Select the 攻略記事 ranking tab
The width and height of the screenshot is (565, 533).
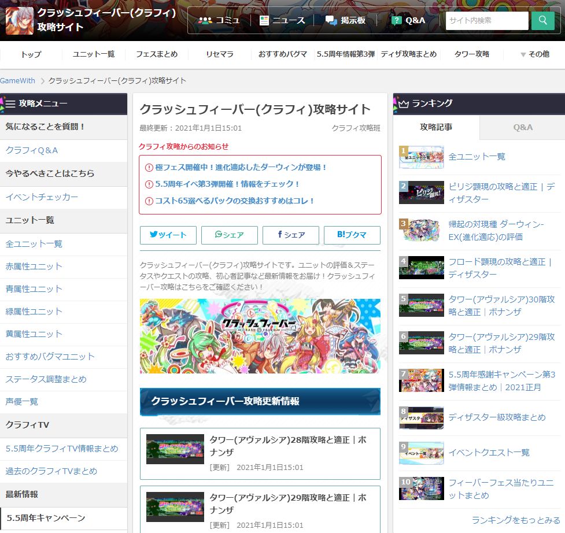(436, 127)
